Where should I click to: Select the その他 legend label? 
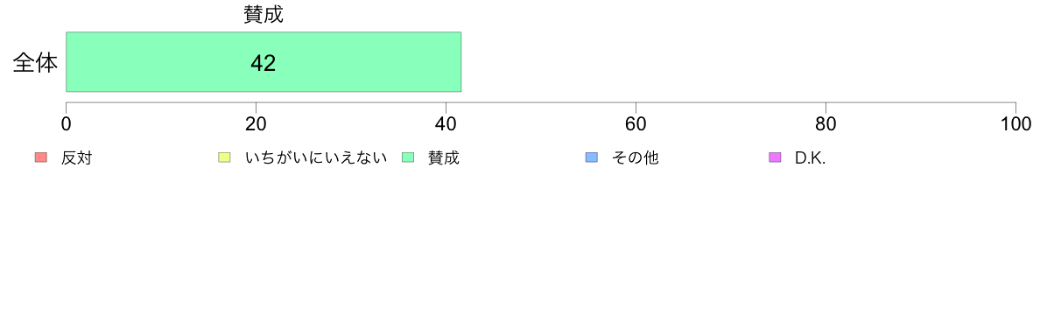(636, 158)
